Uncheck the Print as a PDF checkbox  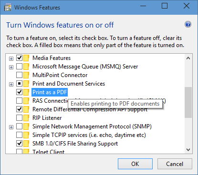[x=20, y=92]
